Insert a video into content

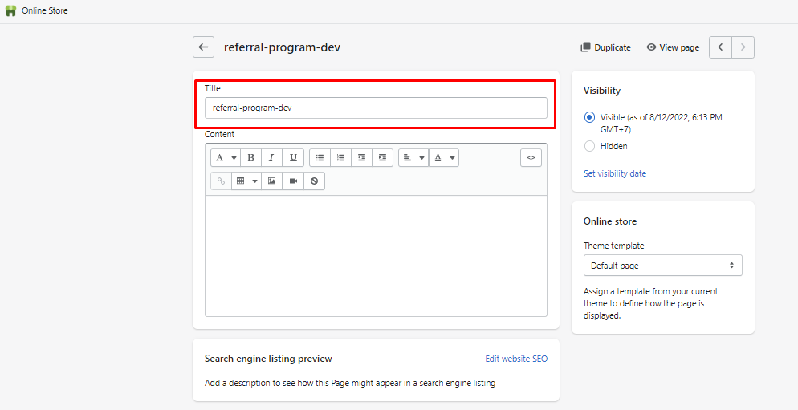[293, 181]
